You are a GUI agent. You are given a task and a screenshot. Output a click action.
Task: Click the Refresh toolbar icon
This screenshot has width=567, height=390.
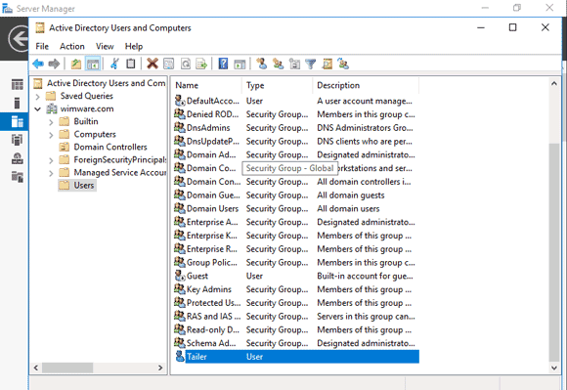pos(185,64)
